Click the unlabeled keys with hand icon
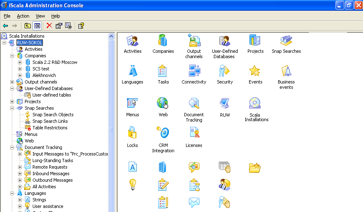The width and height of the screenshot is (363, 212). pos(224,202)
